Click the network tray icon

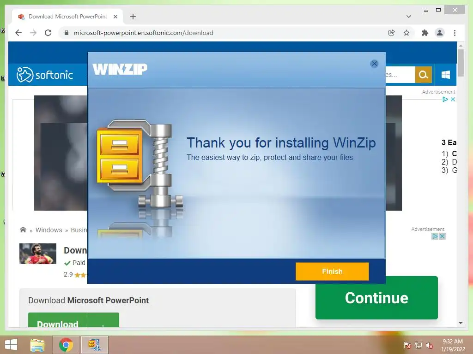[x=418, y=345]
